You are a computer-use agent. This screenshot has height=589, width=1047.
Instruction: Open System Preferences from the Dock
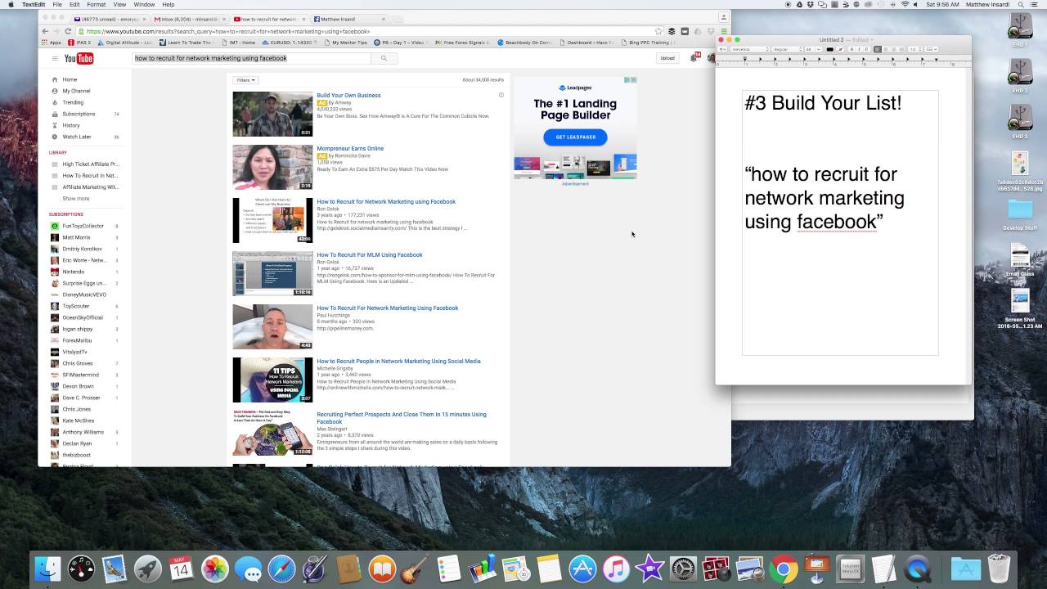tap(683, 568)
